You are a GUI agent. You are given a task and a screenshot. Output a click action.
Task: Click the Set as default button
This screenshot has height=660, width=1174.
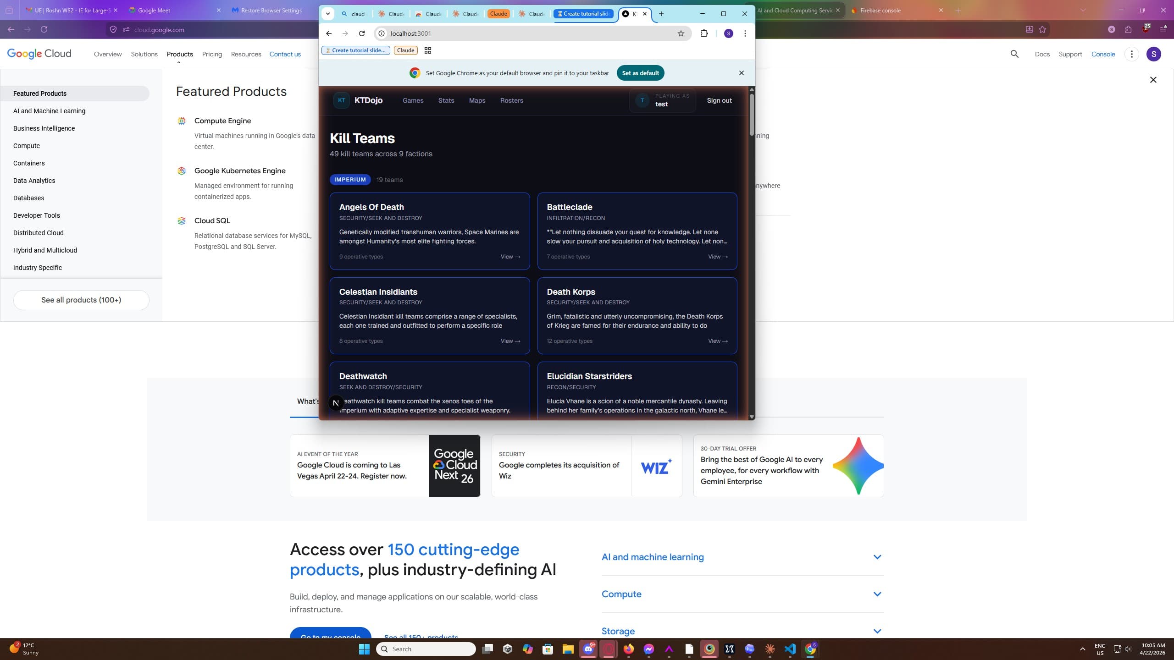[640, 73]
